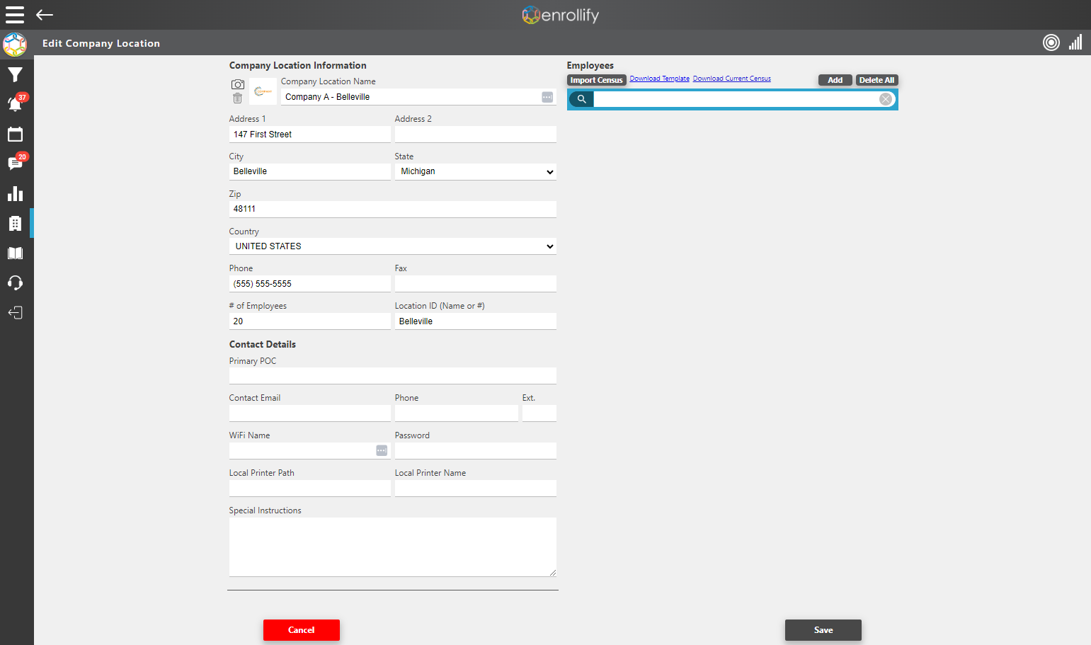Image resolution: width=1091 pixels, height=645 pixels.
Task: Click the signal bars icon in header
Action: click(1075, 42)
